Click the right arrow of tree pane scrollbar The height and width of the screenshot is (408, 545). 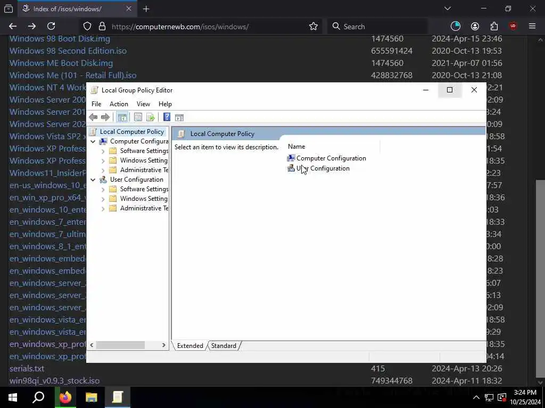[x=164, y=345]
